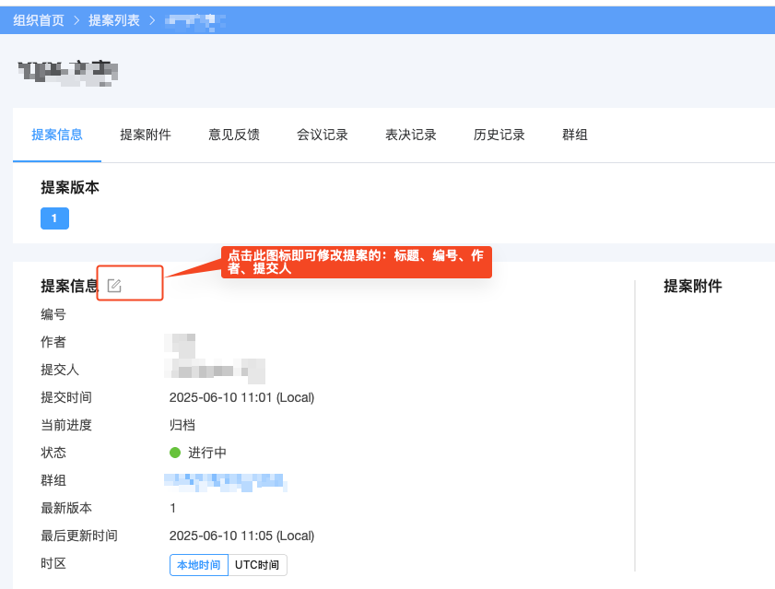The image size is (775, 589).
Task: Switch to the 提案附件 tab
Action: point(146,135)
